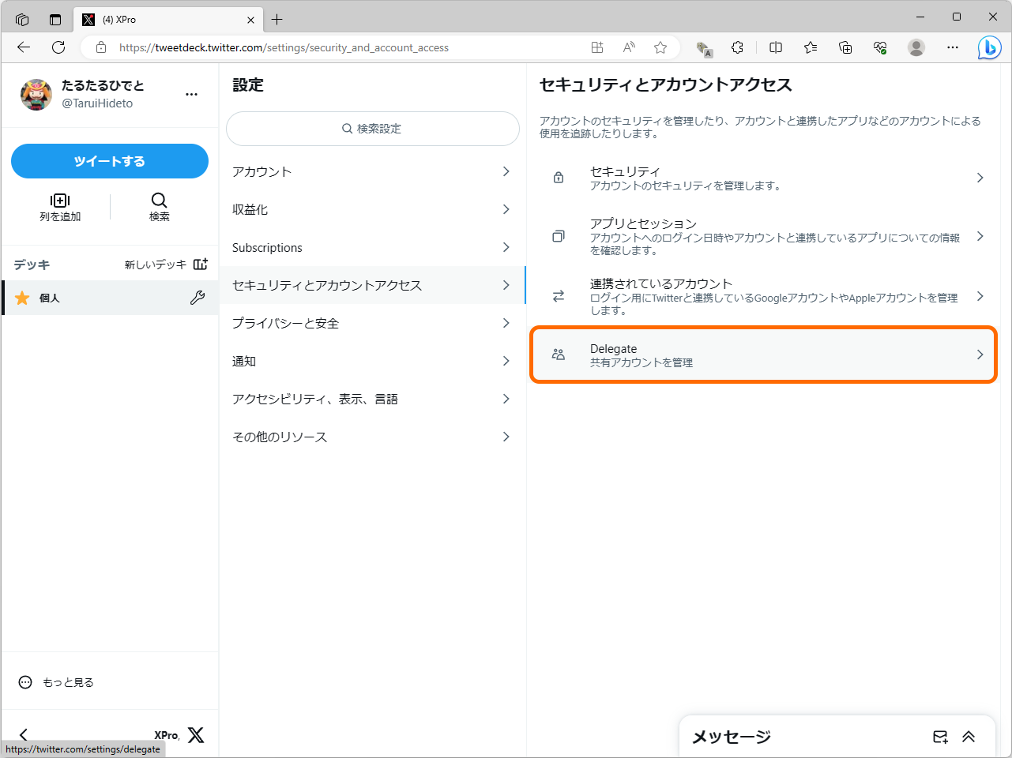Viewport: 1012px width, 758px height.
Task: Open Delegate to manage shared accounts
Action: tap(763, 354)
